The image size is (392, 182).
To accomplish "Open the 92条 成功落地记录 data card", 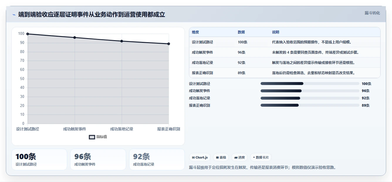I will pos(157,159).
